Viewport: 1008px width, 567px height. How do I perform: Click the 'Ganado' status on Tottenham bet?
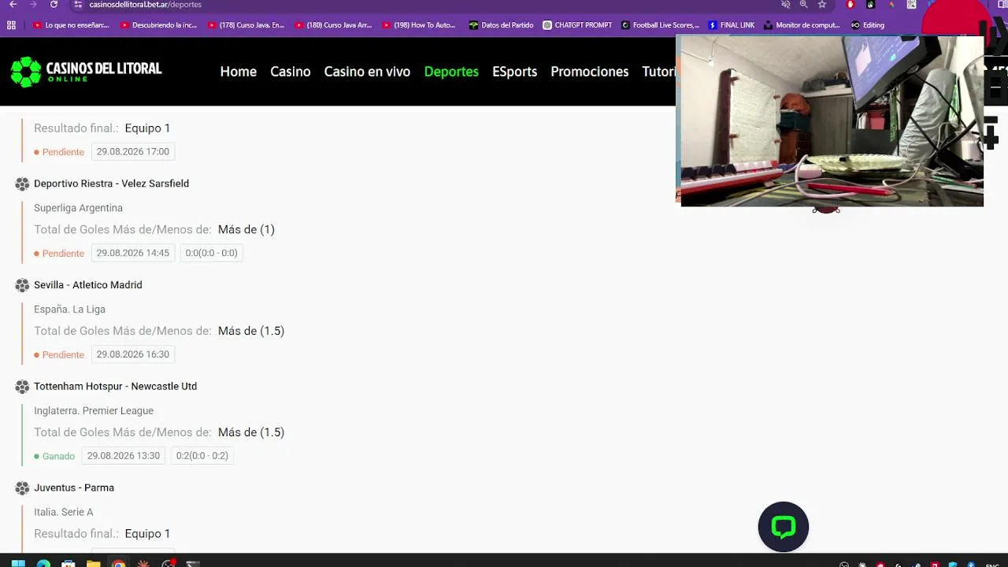click(54, 457)
